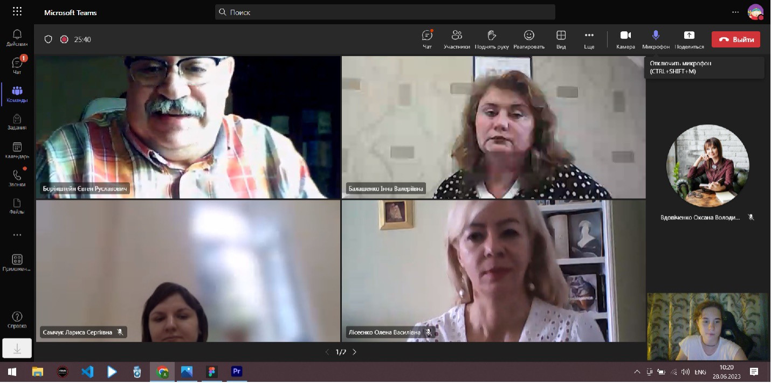
Task: Toggle the Microphone (Микрофон) button
Action: tap(656, 39)
